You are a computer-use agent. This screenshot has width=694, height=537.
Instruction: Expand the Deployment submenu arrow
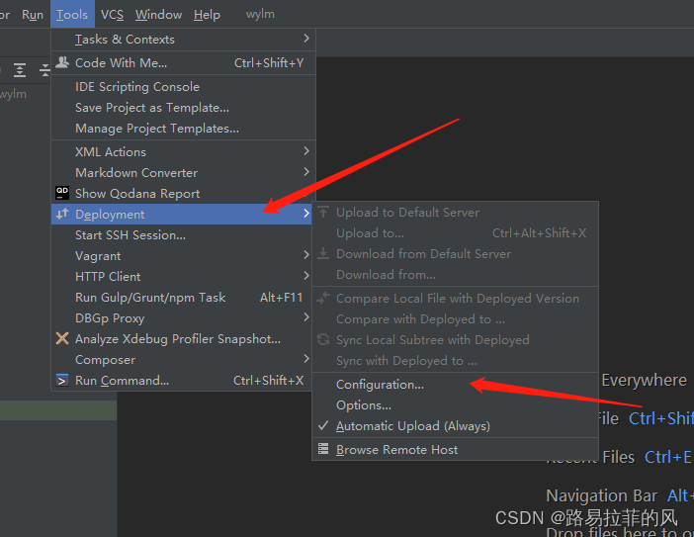306,214
